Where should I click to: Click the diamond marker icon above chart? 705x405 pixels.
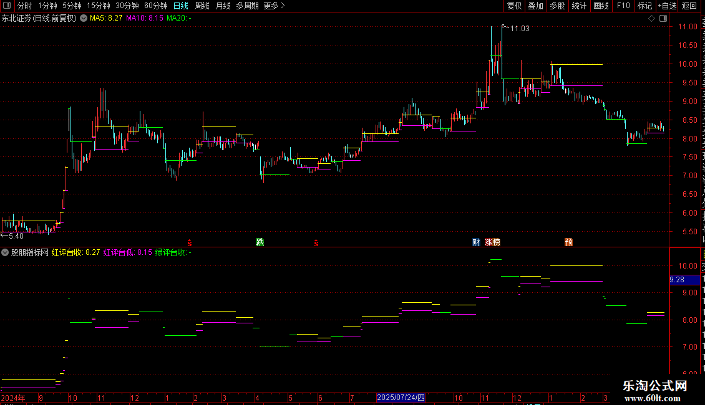point(651,19)
